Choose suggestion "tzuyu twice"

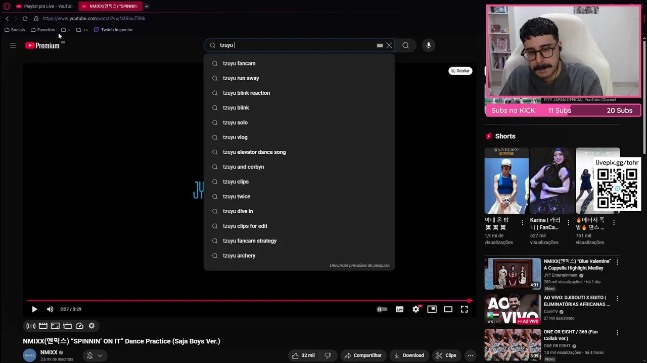click(x=299, y=197)
